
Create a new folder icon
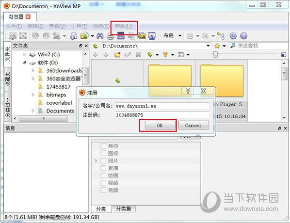(117, 55)
